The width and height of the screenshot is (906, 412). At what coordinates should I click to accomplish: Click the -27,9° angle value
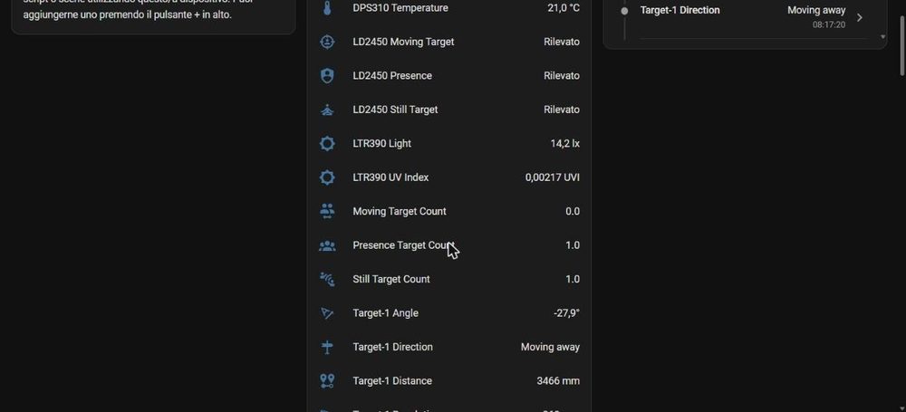click(x=566, y=313)
